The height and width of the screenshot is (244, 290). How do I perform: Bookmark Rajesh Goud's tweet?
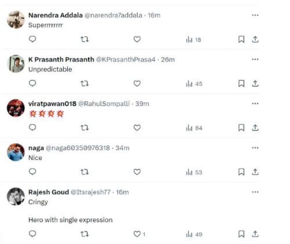tap(241, 234)
